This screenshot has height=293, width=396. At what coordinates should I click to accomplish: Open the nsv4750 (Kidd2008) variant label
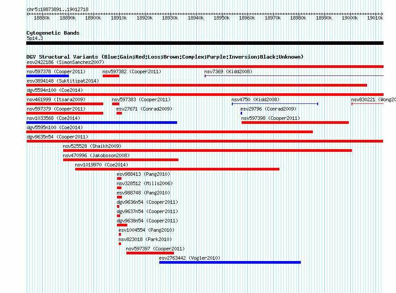(255, 99)
